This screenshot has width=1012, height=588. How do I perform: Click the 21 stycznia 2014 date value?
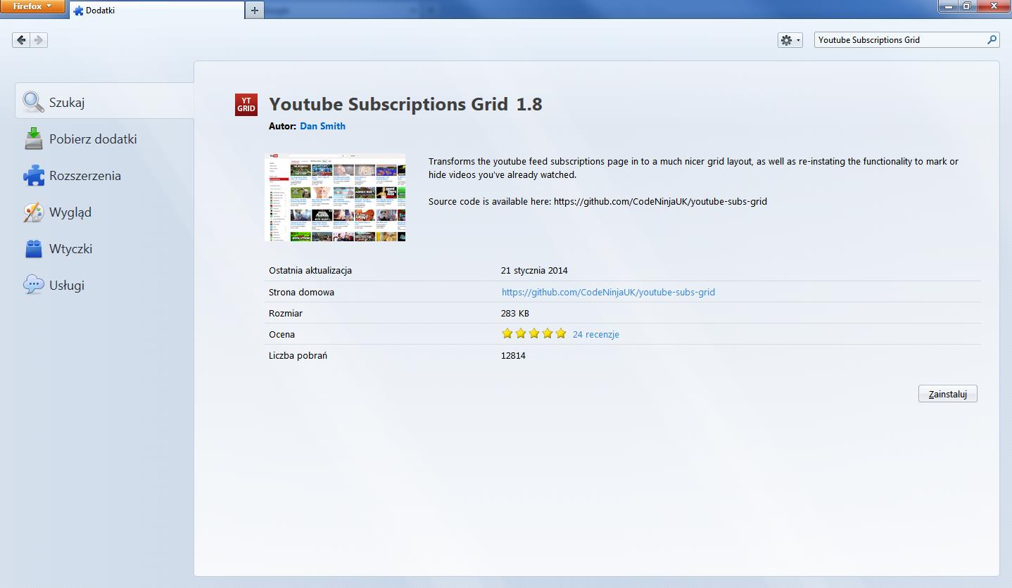coord(534,270)
